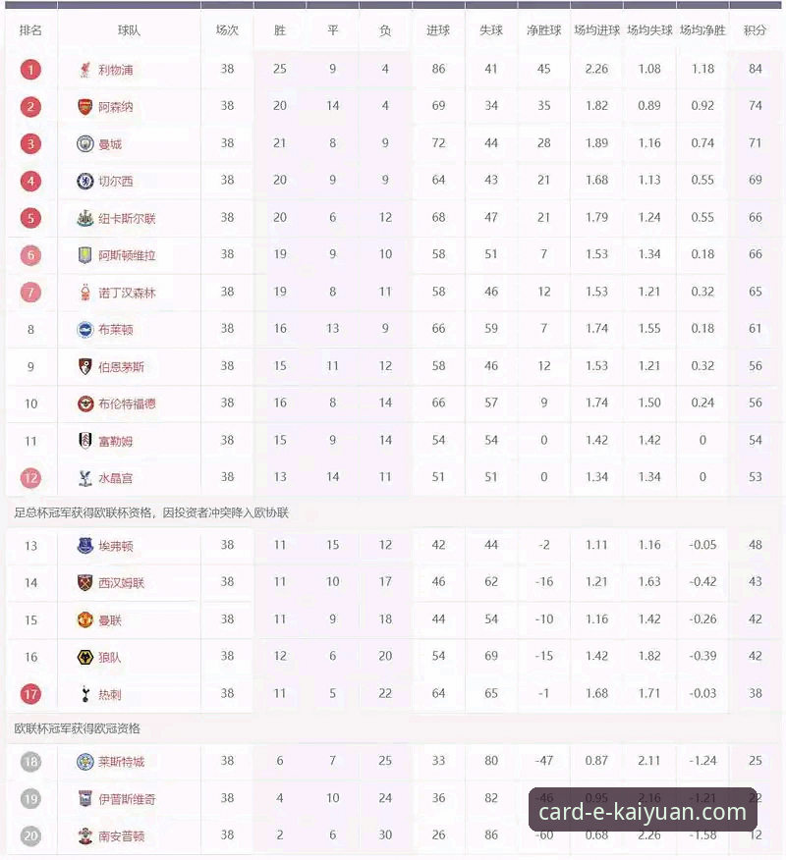This screenshot has width=786, height=860.
Task: Click the Liverpool club crest icon
Action: click(84, 70)
